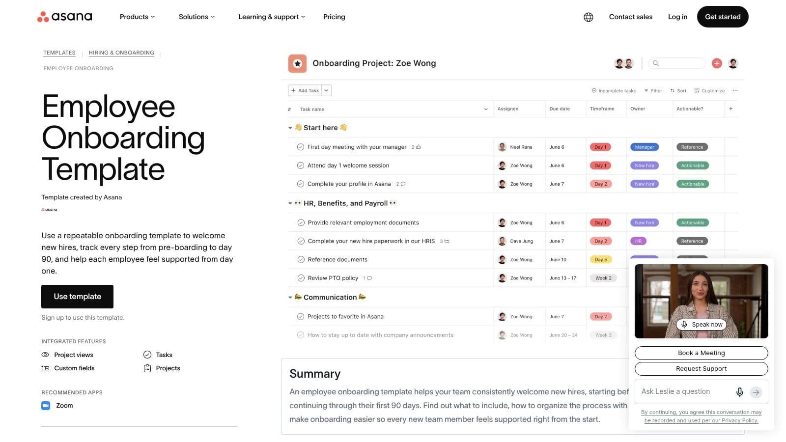This screenshot has width=786, height=442.
Task: Click the Asana logo in header
Action: click(x=64, y=17)
